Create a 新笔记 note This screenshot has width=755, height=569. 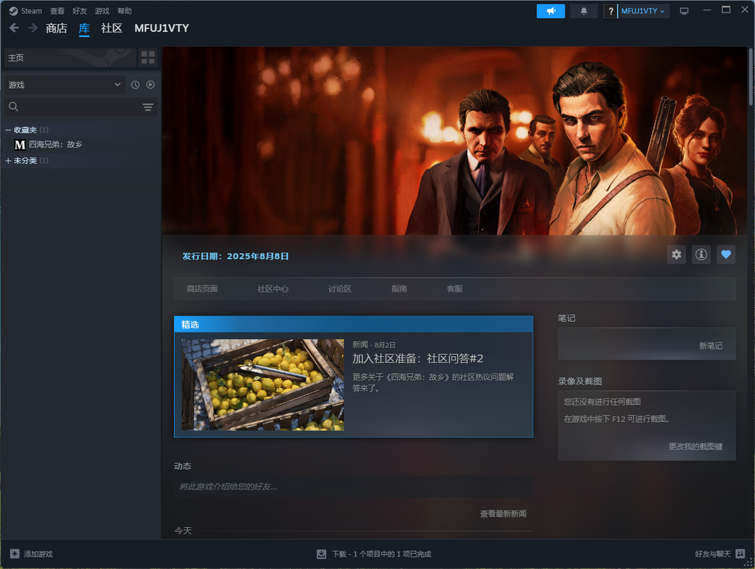pyautogui.click(x=711, y=346)
